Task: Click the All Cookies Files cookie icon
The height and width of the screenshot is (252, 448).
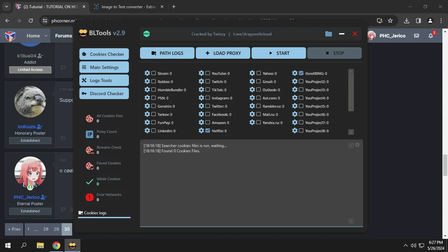Action: (90, 118)
